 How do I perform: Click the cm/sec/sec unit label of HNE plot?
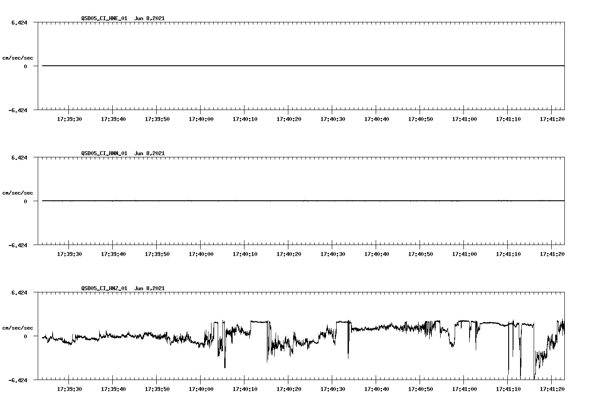coord(18,58)
